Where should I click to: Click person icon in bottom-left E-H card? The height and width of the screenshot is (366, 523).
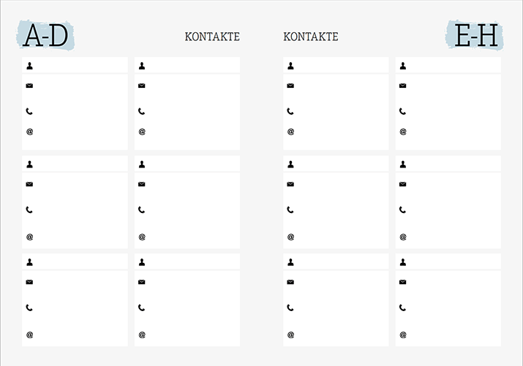[290, 262]
